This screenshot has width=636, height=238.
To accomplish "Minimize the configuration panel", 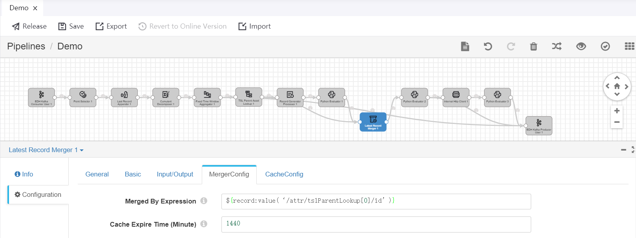I will point(623,150).
